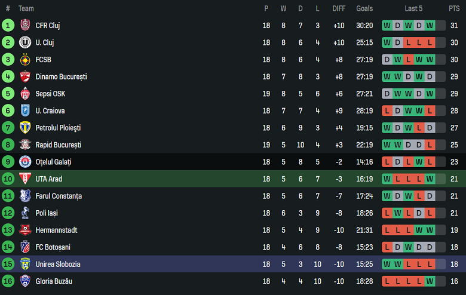
Task: Click the position 1 rank badge
Action: click(8, 25)
